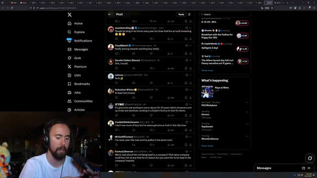Join Breakfast with the Fishies space
Image resolution: width=317 pixels, height=178 pixels.
coord(242,36)
